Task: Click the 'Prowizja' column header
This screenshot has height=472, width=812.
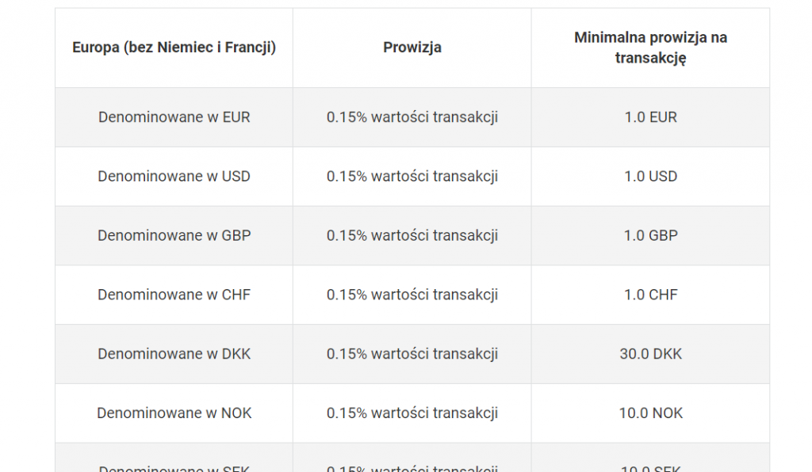Action: (412, 48)
